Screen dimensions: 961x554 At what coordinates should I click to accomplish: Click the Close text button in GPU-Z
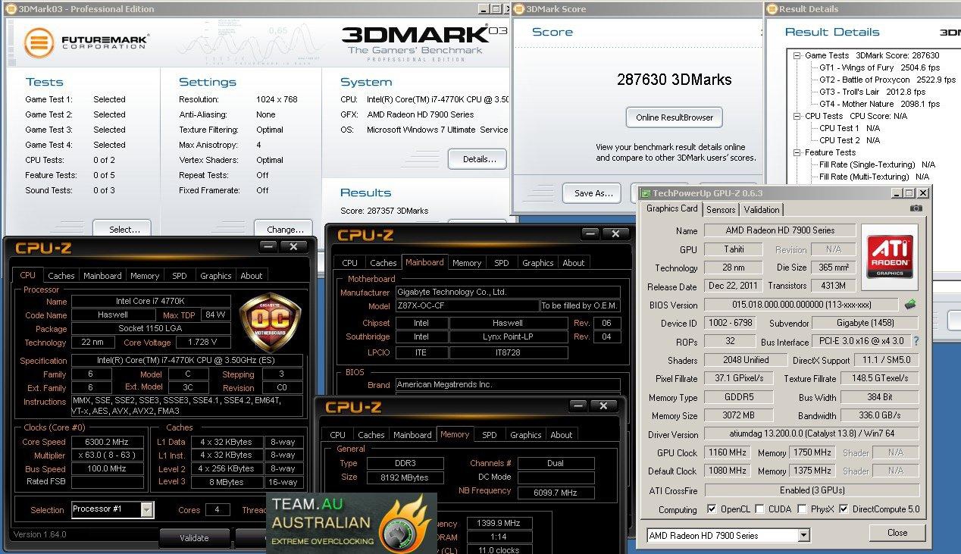897,533
